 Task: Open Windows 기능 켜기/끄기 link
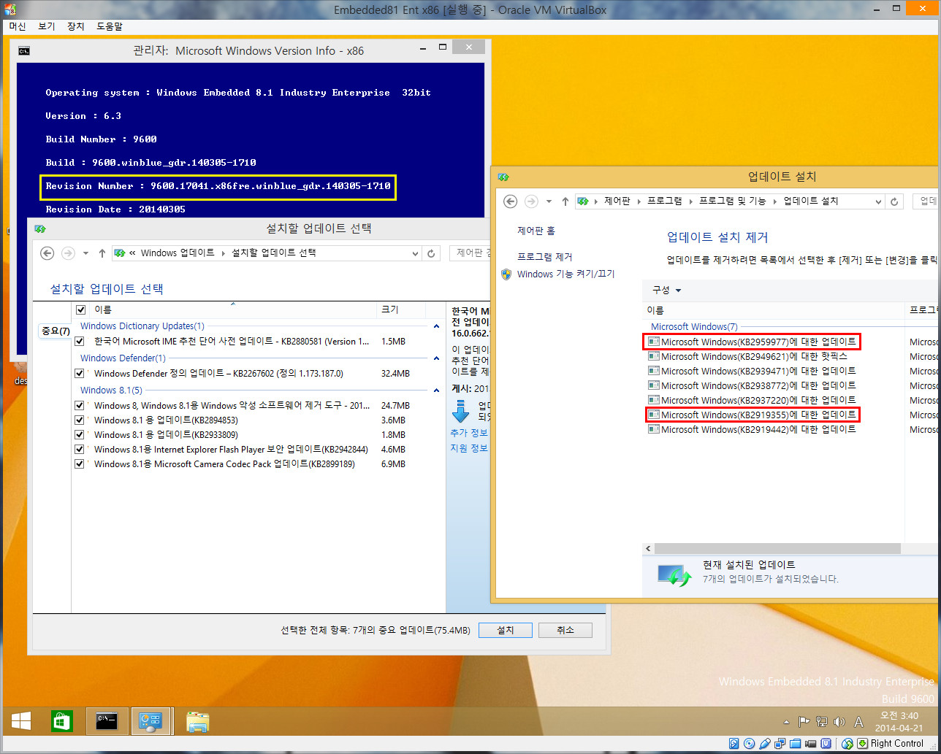(x=566, y=274)
